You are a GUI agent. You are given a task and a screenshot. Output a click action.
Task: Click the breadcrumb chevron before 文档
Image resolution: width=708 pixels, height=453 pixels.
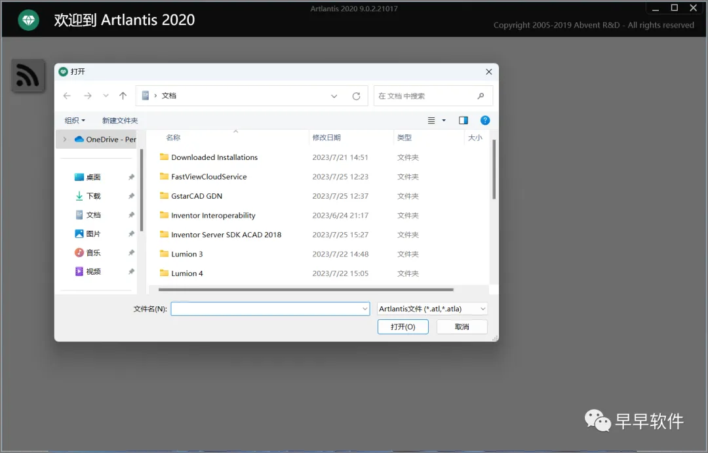[x=155, y=96]
